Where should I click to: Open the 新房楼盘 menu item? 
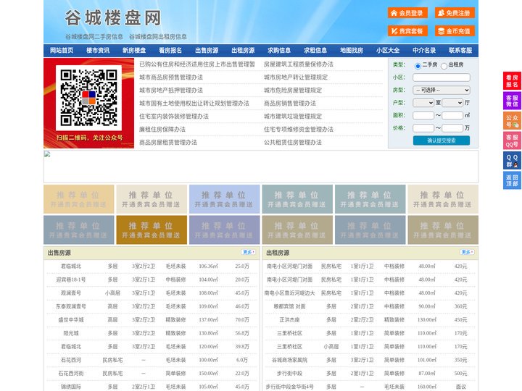pyautogui.click(x=134, y=50)
